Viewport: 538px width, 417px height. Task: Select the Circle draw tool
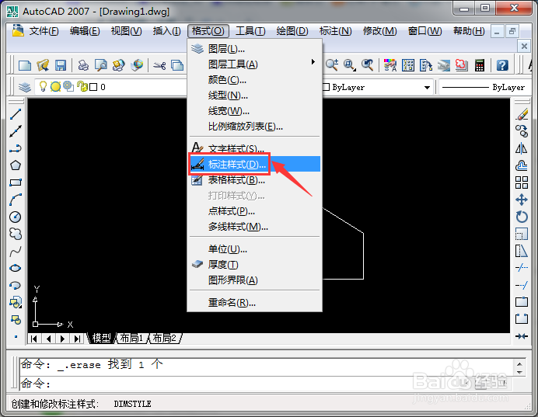(16, 217)
